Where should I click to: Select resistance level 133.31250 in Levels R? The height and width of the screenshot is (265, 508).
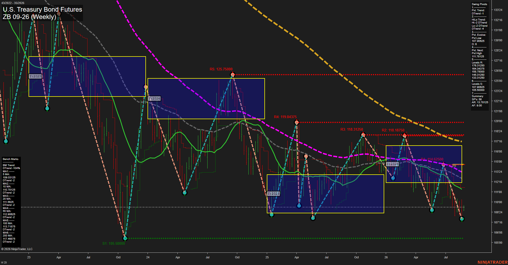click(x=478, y=78)
